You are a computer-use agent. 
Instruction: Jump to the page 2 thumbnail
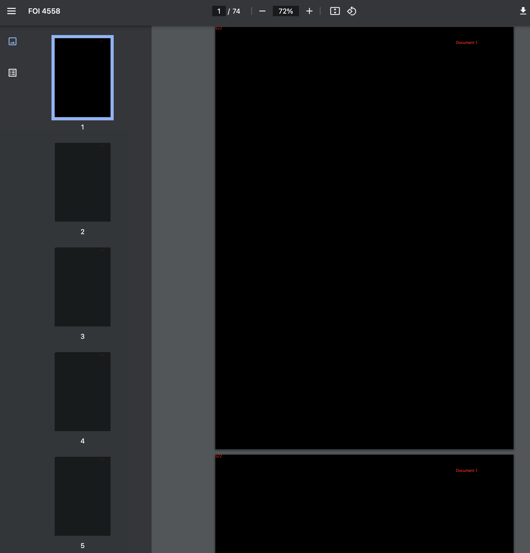82,182
